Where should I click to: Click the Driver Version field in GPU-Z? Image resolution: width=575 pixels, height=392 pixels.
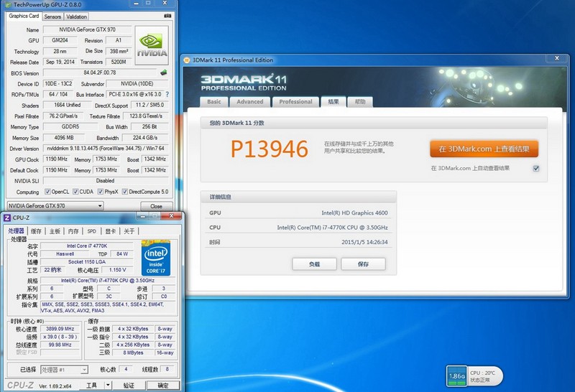coord(106,149)
